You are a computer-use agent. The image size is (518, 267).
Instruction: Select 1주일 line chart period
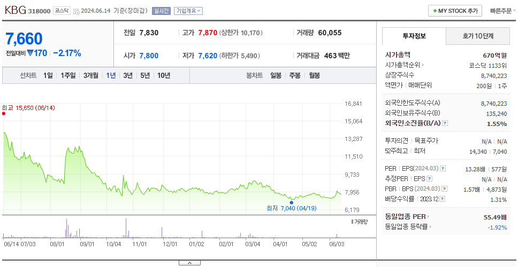click(68, 75)
